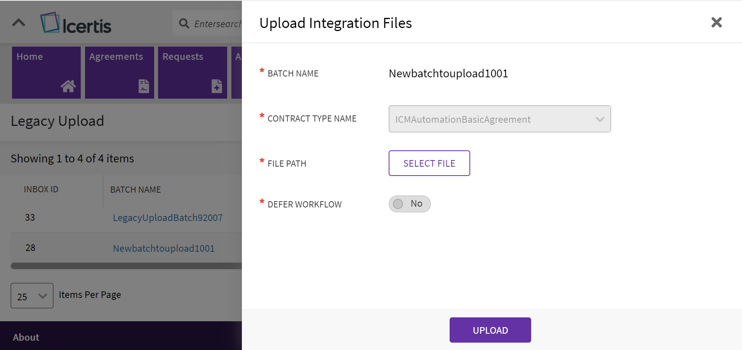Click the About footer link
Image resolution: width=742 pixels, height=350 pixels.
coord(26,337)
